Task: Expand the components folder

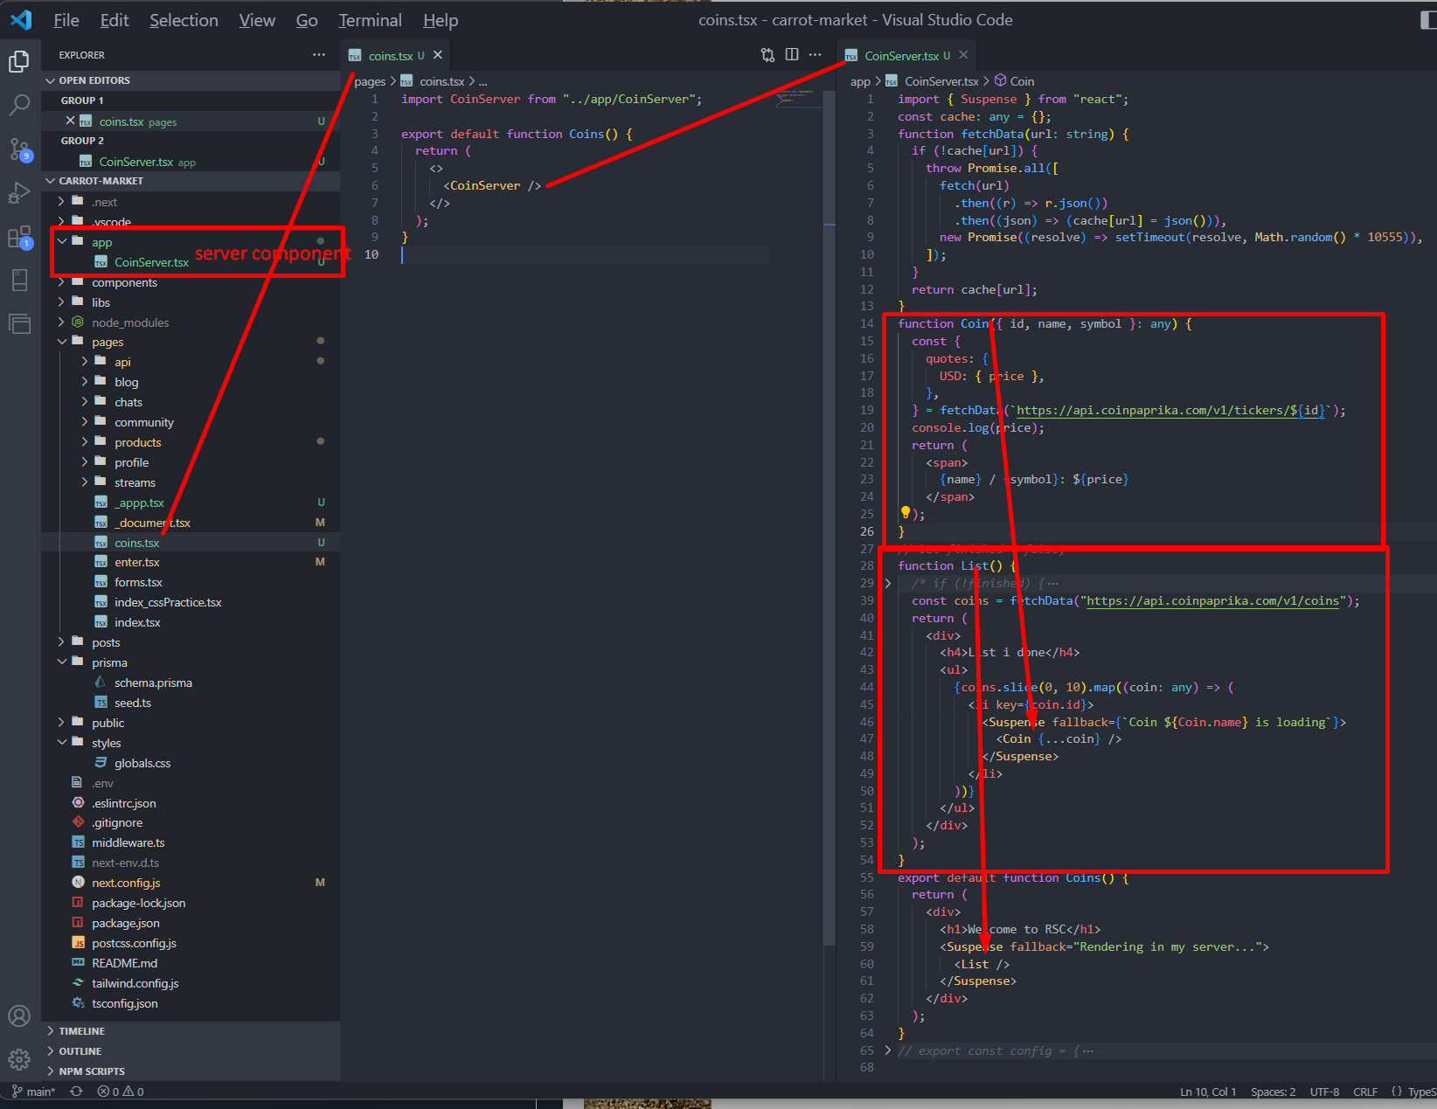Action: pos(191,282)
